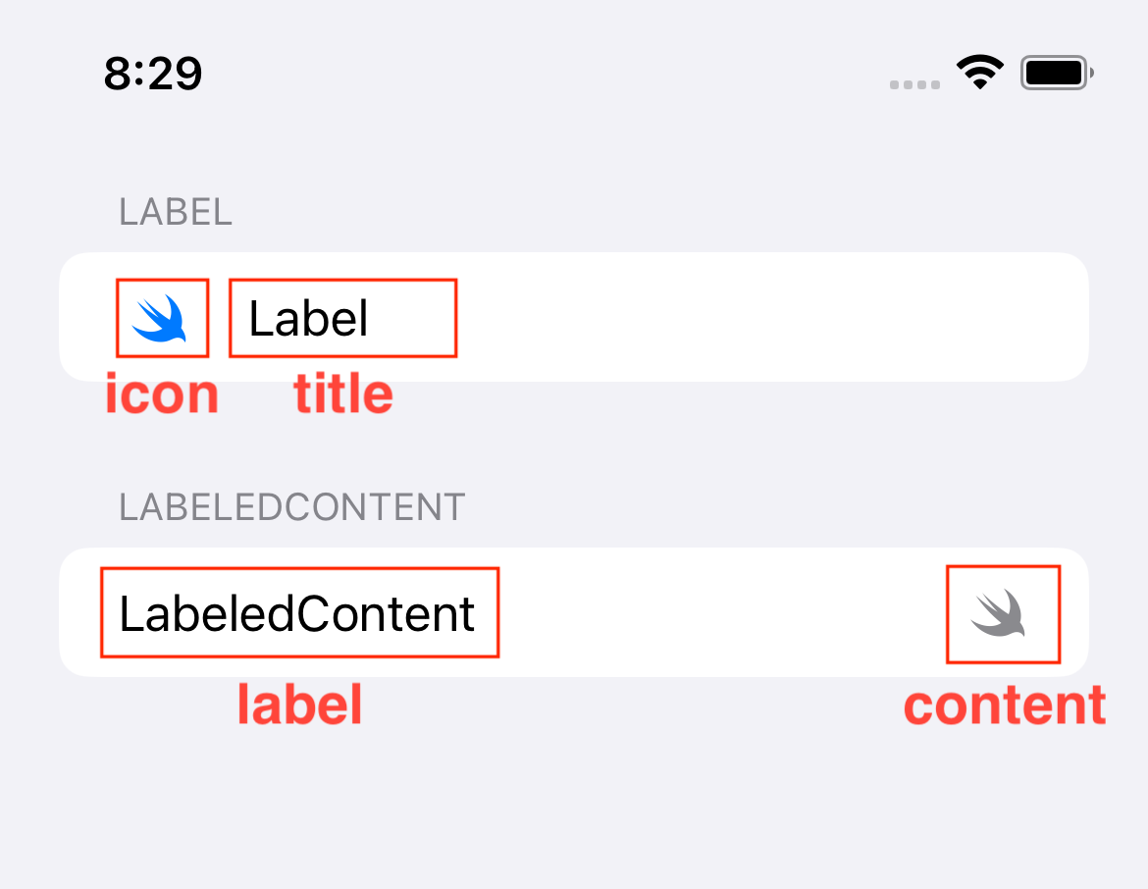Click the gray Swift bird icon
This screenshot has height=889, width=1148.
[998, 613]
